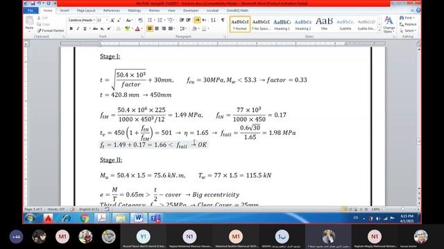Viewport: 444px width, 249px height.
Task: Click the red font color button
Action: pos(137,28)
